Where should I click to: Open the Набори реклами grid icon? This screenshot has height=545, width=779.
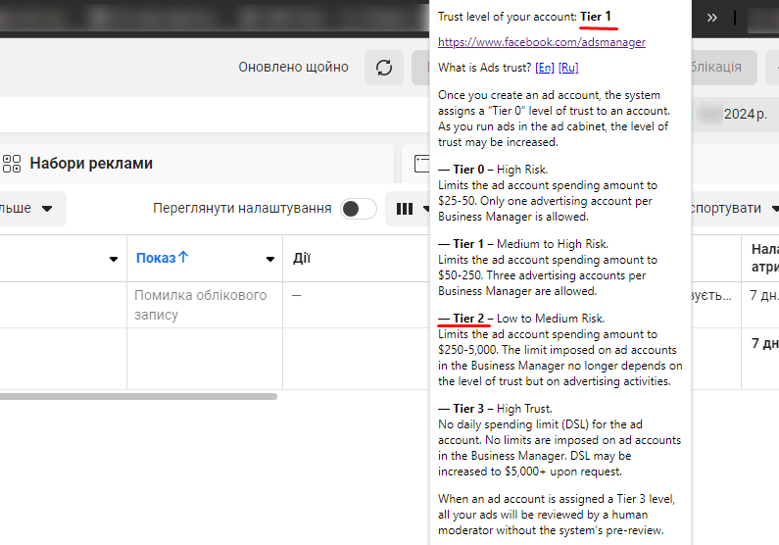point(12,164)
